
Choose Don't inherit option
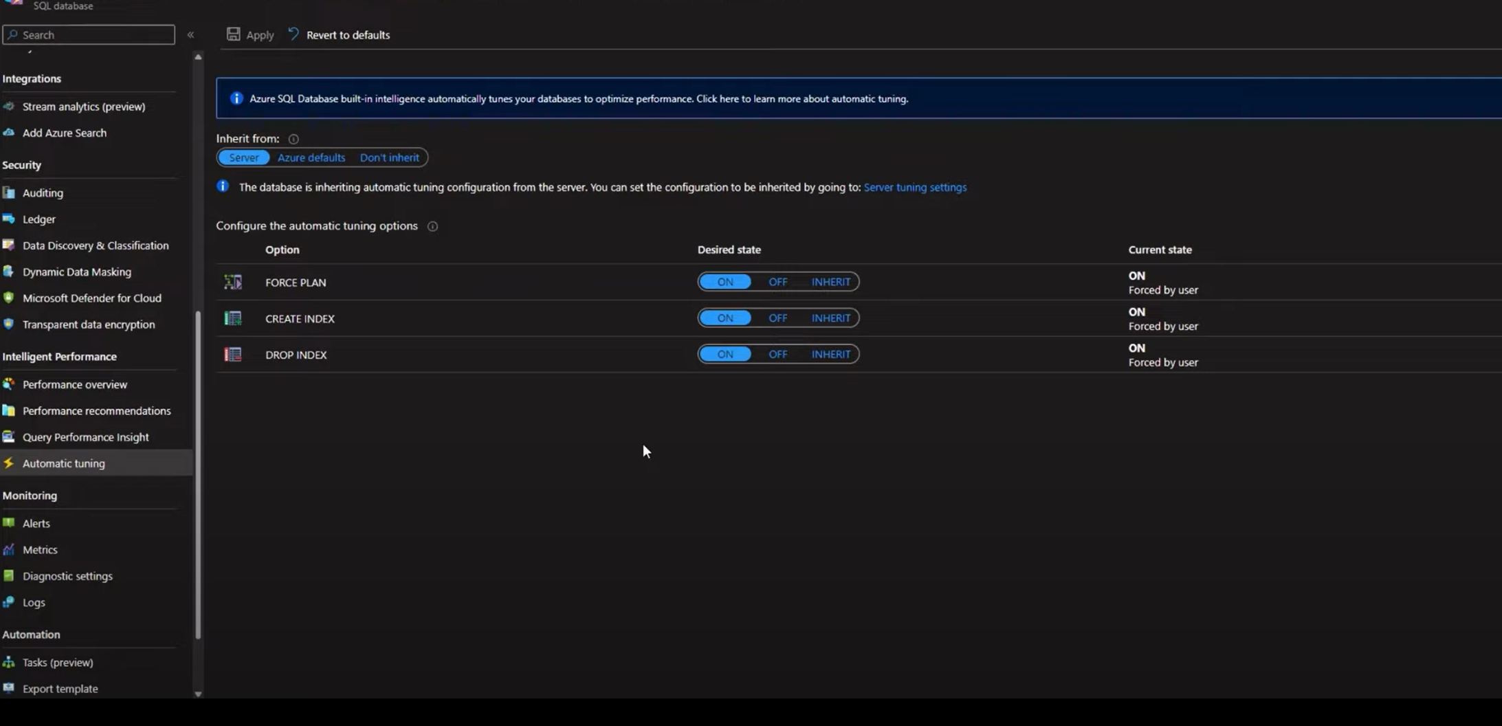pyautogui.click(x=390, y=157)
